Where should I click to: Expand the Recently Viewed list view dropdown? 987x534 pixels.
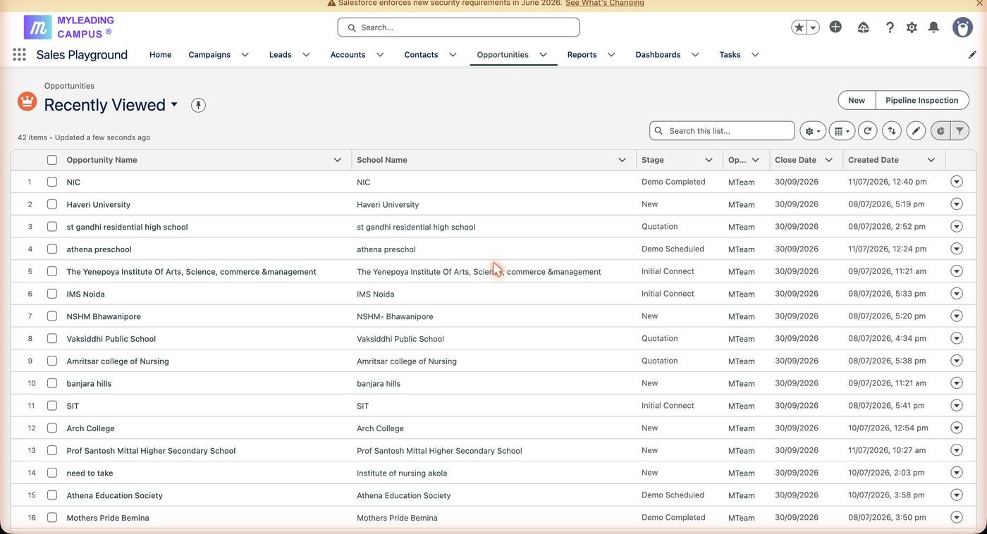click(x=174, y=104)
